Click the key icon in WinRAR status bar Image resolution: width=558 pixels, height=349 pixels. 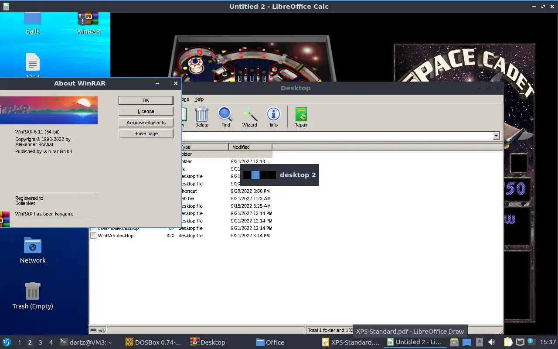[102, 330]
